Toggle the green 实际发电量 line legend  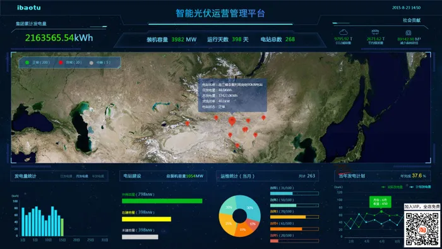pos(392,187)
